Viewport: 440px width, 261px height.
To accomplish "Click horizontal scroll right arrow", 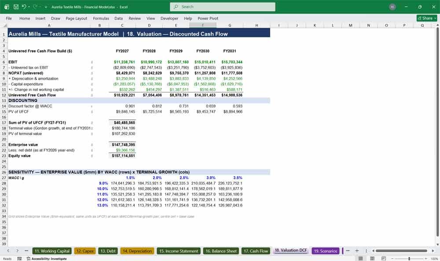I will click(x=433, y=251).
